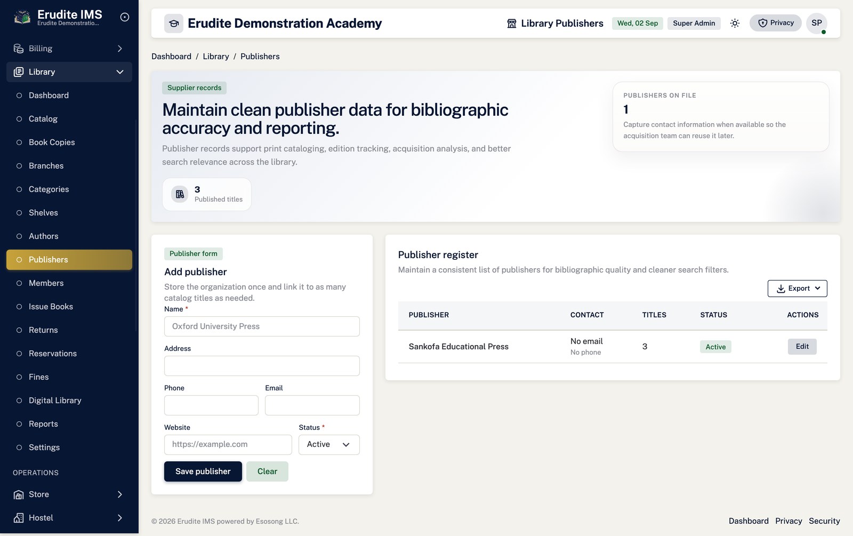Click the Library Publishers store icon

click(512, 23)
